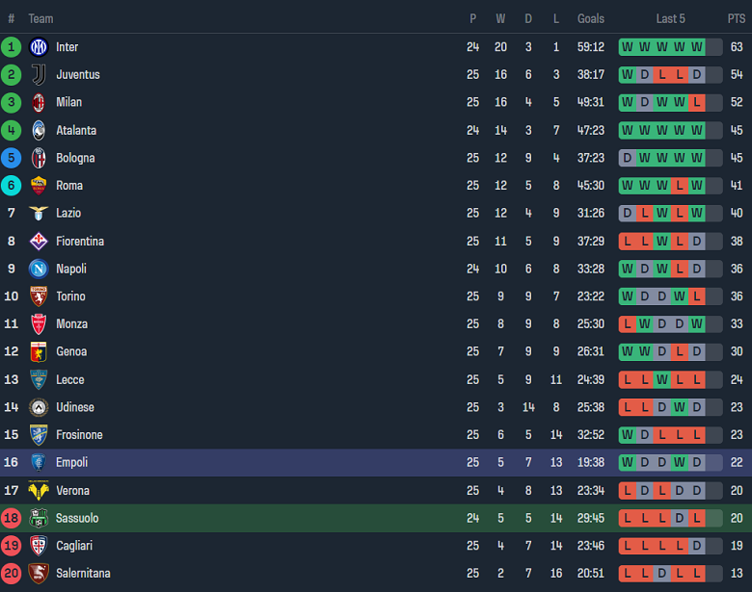Click the Roma club crest icon
Image resolution: width=752 pixels, height=592 pixels.
click(x=39, y=186)
